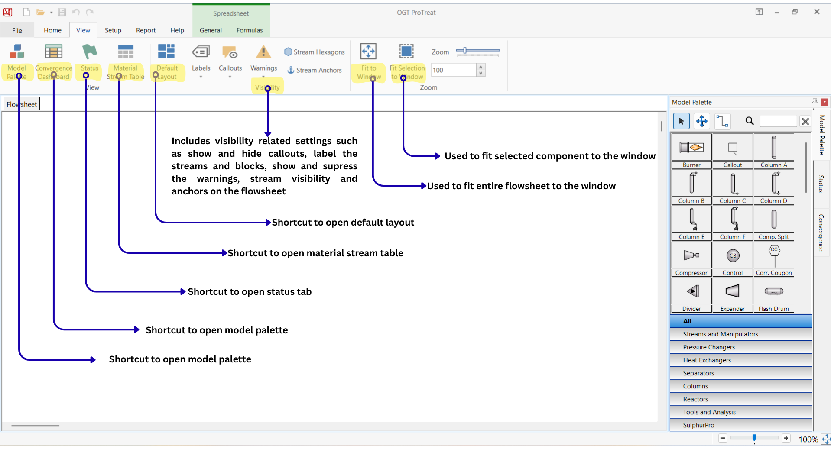Choose the Expander block
The width and height of the screenshot is (831, 449).
coord(733,294)
